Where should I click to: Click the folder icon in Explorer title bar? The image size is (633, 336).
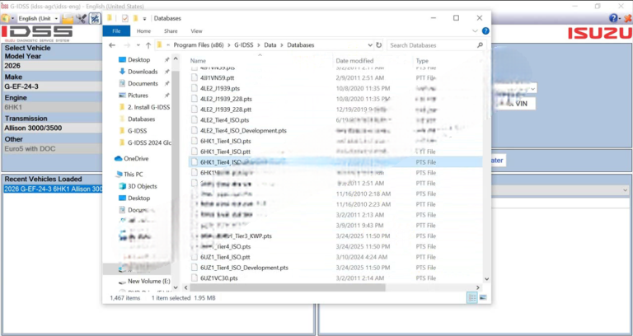click(x=110, y=18)
